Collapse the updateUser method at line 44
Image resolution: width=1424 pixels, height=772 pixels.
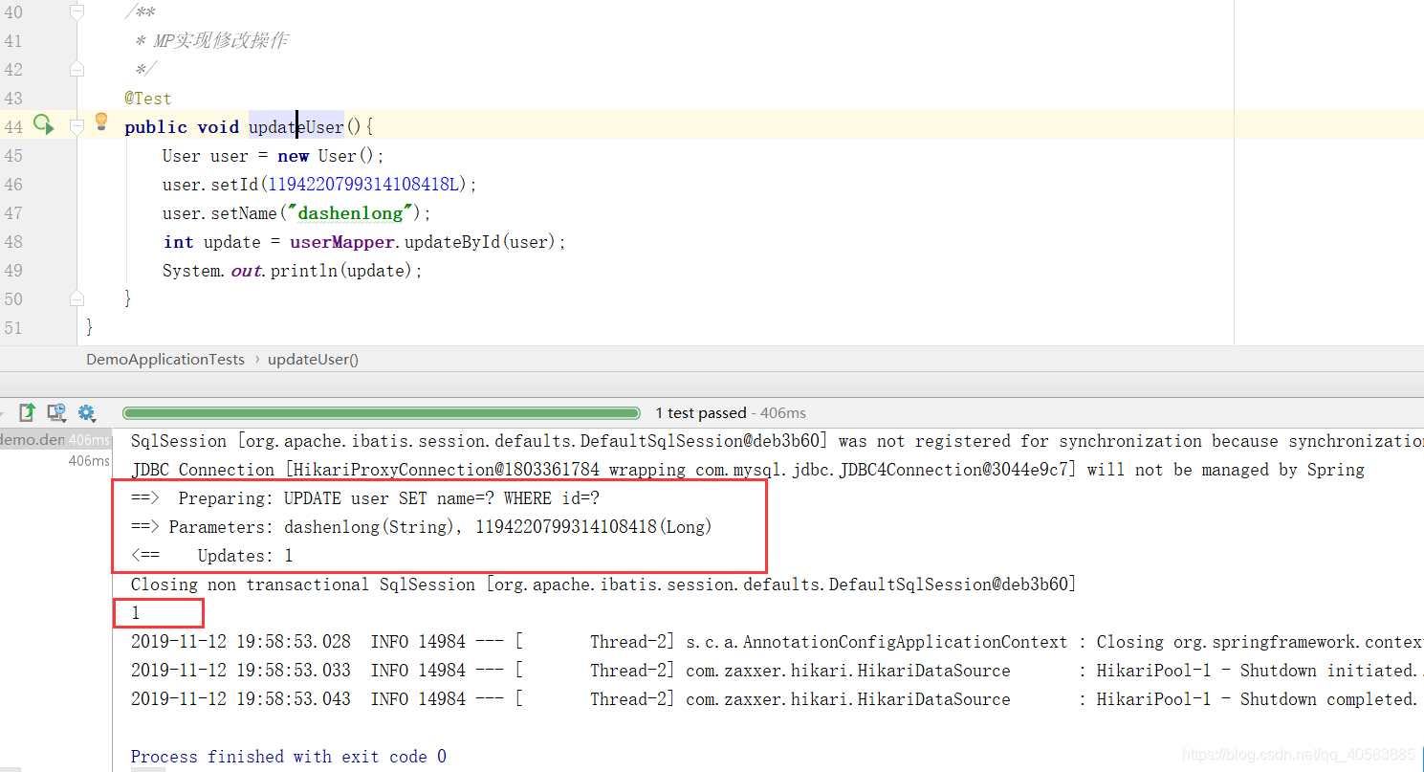coord(77,126)
